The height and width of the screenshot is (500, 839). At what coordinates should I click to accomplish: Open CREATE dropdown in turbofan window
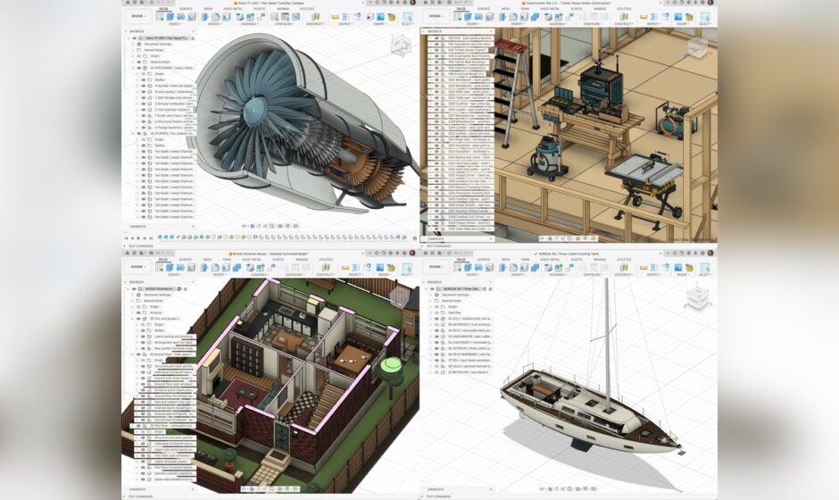coord(175,24)
